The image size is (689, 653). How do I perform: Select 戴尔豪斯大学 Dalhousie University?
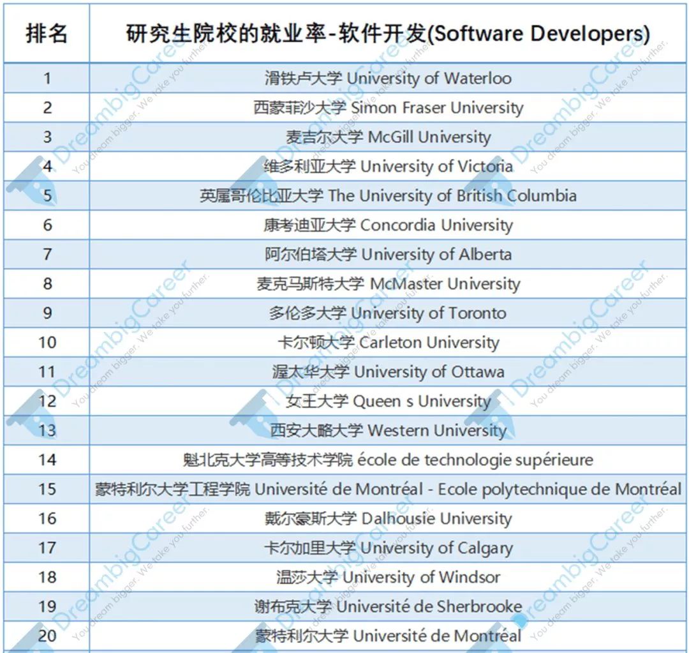(x=388, y=518)
